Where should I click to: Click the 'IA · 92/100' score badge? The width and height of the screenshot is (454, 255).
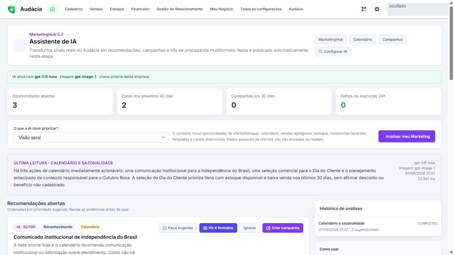[26, 227]
